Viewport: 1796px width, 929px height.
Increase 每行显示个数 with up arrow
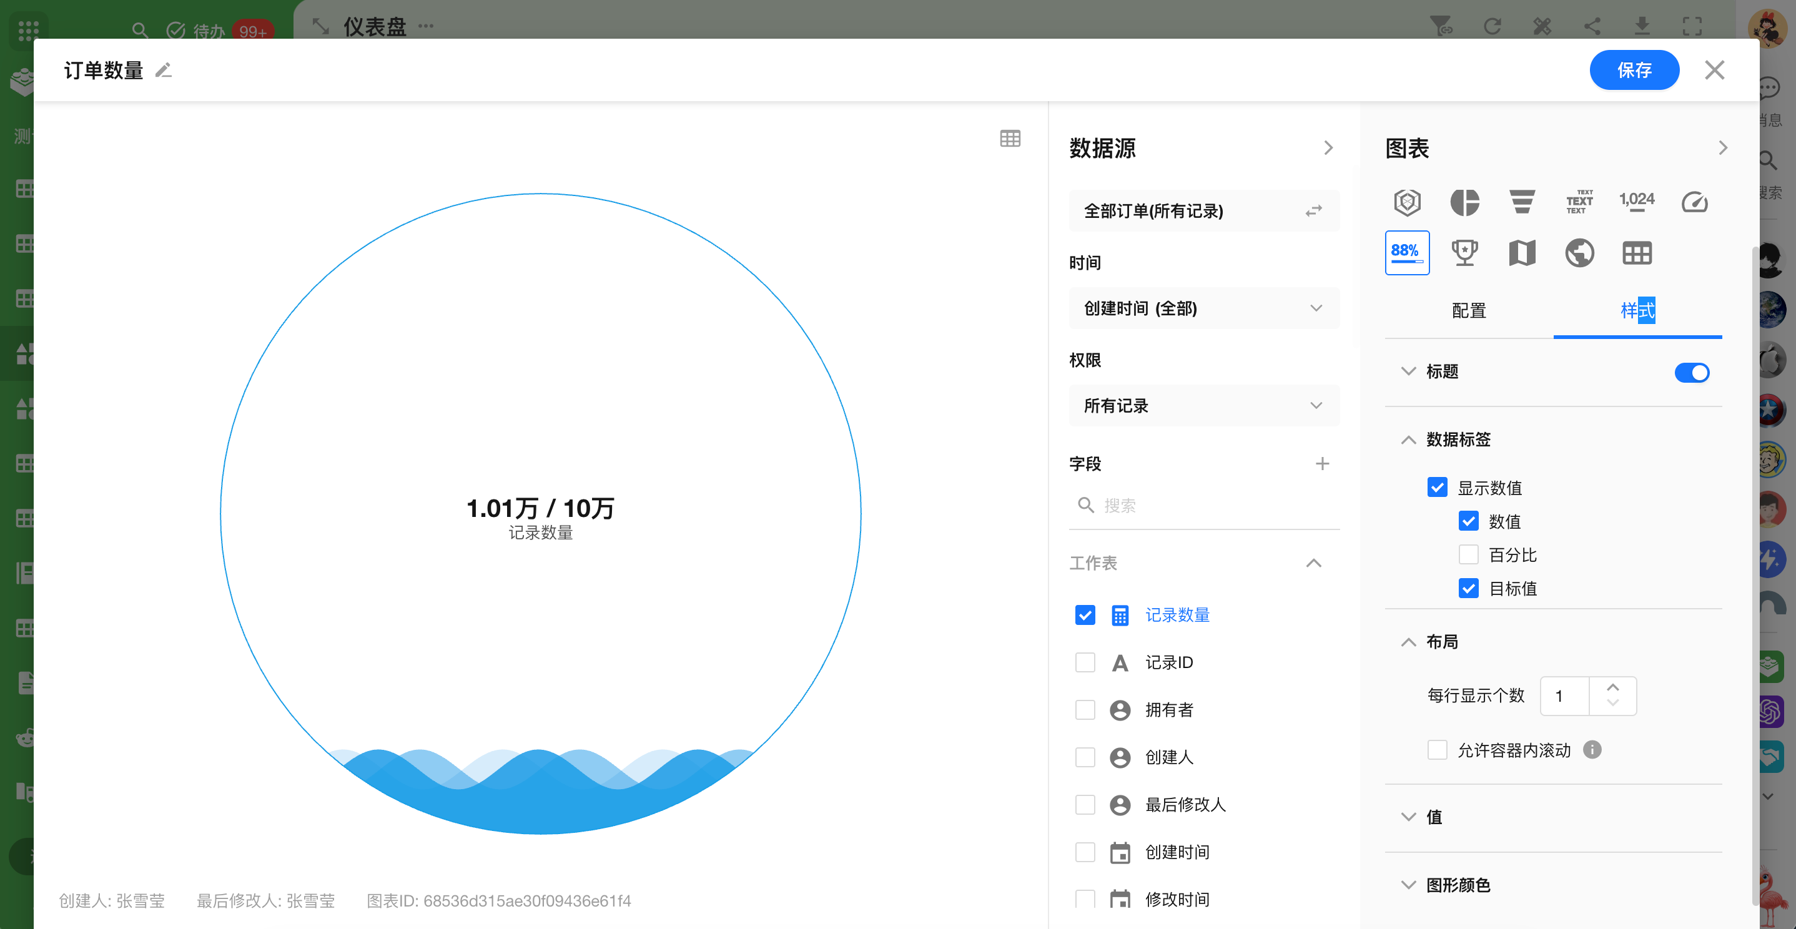(x=1612, y=687)
